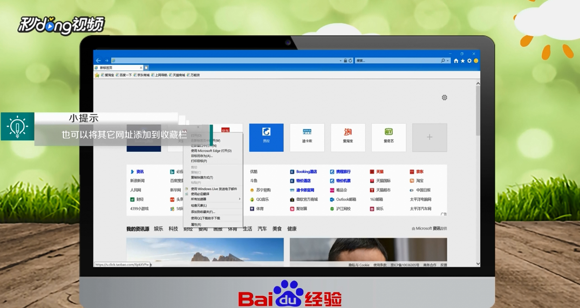This screenshot has width=580, height=308.
Task: Select 检查元素 in context menu
Action: click(x=213, y=206)
